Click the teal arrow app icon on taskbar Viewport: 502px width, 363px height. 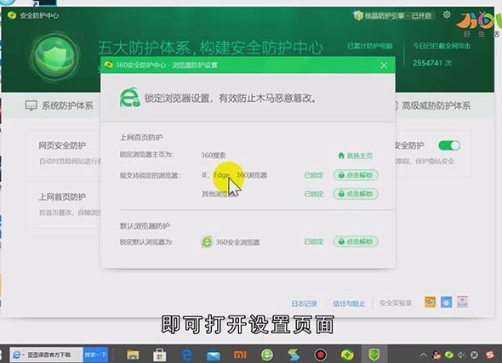click(x=294, y=354)
